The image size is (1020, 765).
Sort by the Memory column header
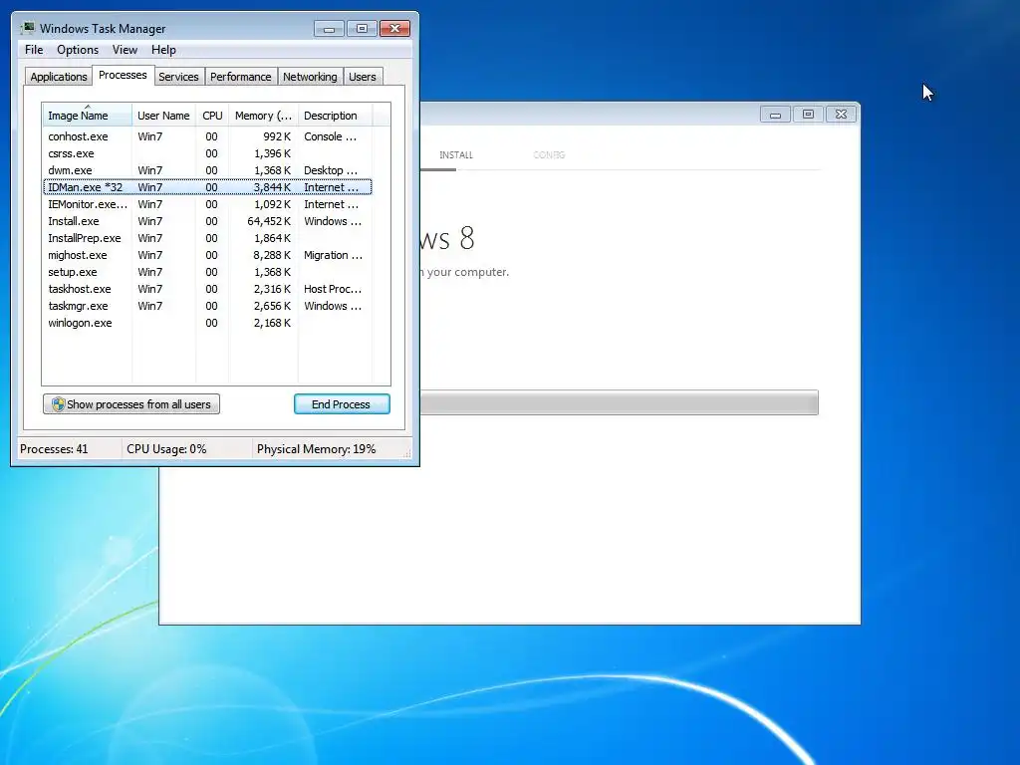pos(263,116)
